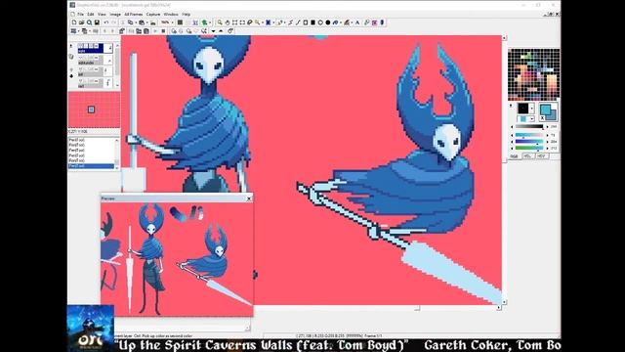Click the black up-arrow icon in second toolbar

pos(221,31)
